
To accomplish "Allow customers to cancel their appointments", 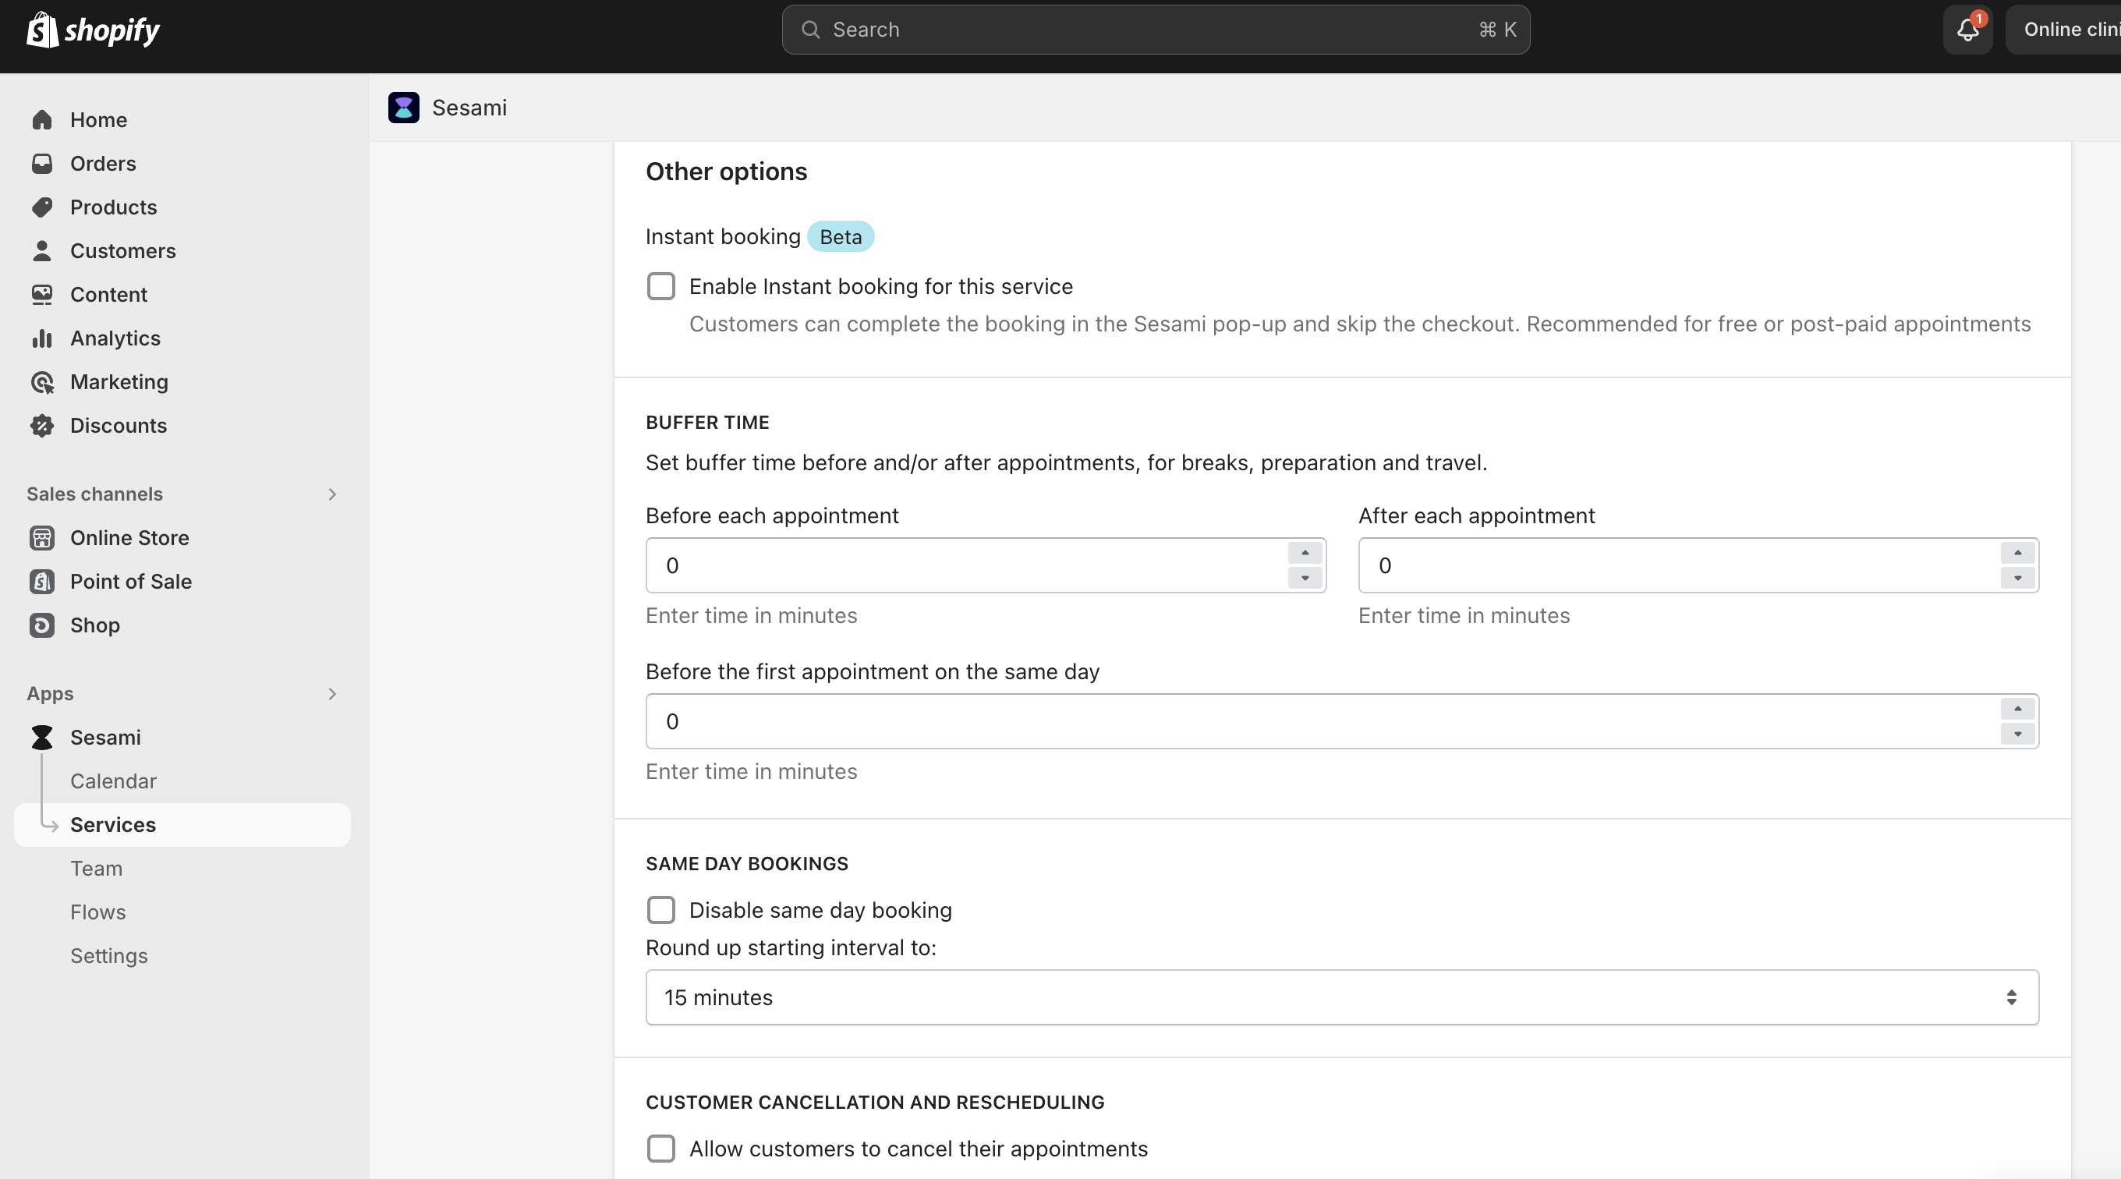I will (661, 1149).
